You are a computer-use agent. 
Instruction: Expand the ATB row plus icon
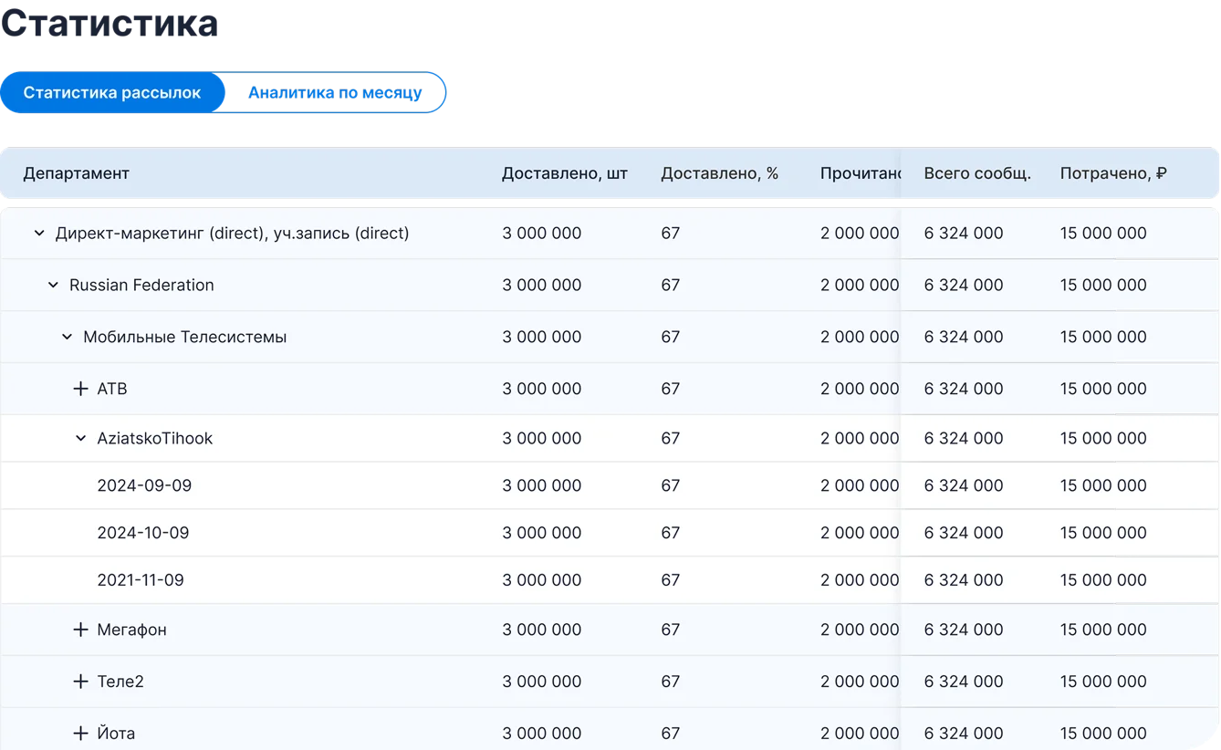click(80, 390)
